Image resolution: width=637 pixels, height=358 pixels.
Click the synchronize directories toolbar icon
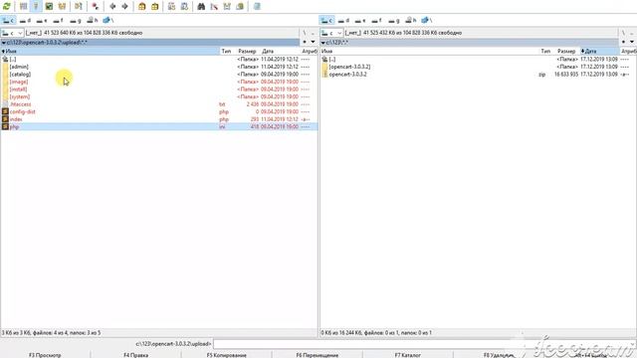[x=227, y=6]
